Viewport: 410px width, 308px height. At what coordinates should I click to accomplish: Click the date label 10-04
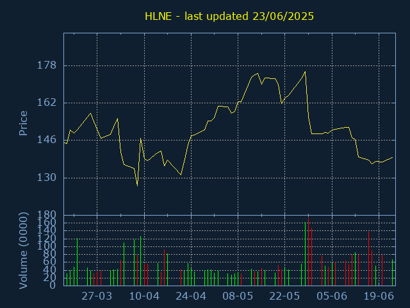144,296
